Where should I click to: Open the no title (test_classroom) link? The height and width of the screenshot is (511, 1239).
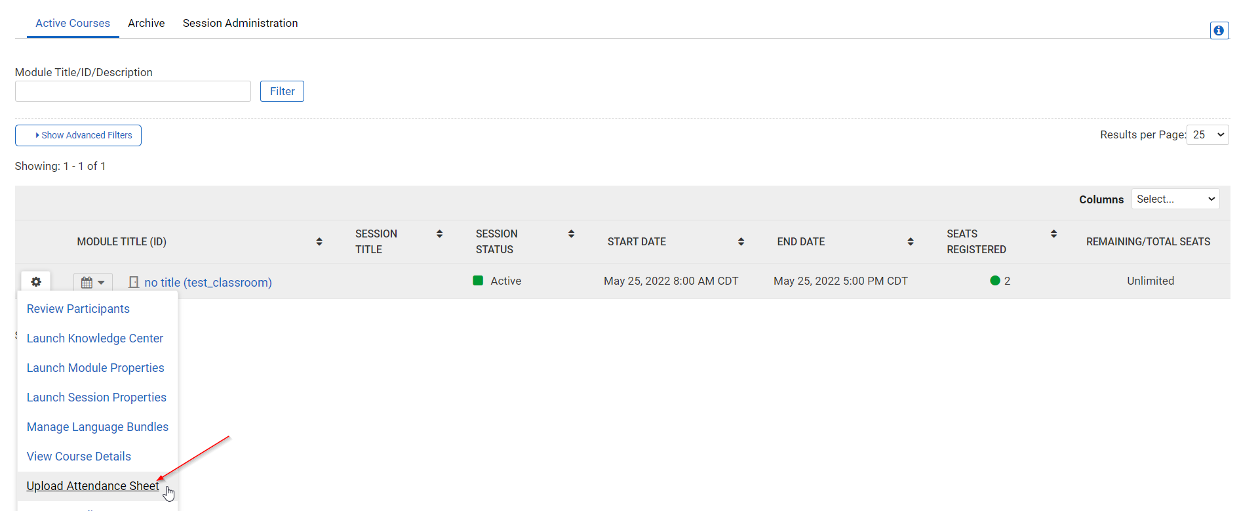tap(208, 282)
